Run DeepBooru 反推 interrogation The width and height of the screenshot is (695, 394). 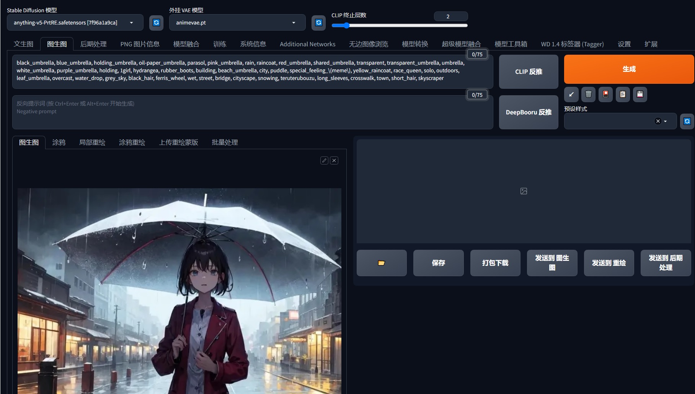pos(528,112)
